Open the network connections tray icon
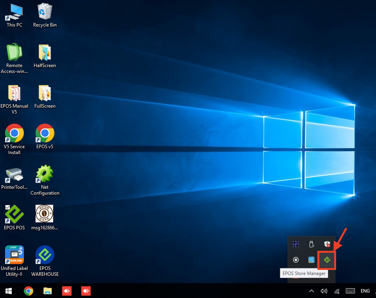 click(x=337, y=291)
